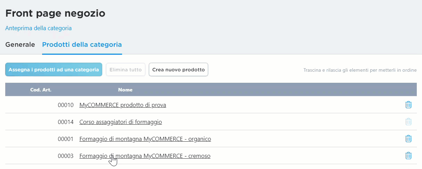Switch to the Generale tab
Viewport: 422px width, 169px height.
[20, 45]
